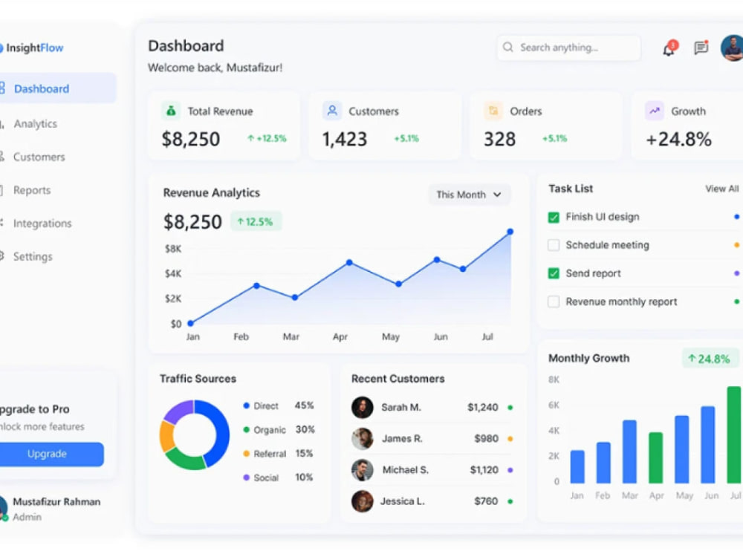This screenshot has width=743, height=557.
Task: Click the InsightFlow logo
Action: 31,48
